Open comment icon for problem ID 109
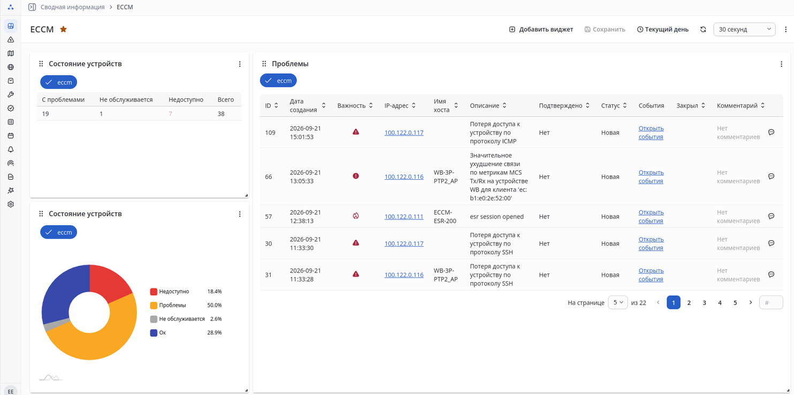 pyautogui.click(x=771, y=132)
